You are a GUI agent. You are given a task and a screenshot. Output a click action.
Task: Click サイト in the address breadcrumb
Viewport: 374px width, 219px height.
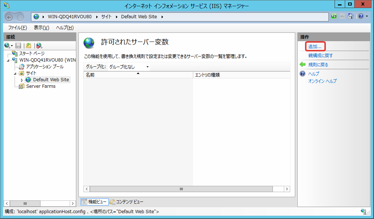point(107,17)
